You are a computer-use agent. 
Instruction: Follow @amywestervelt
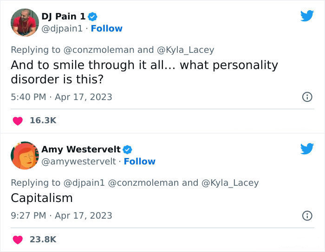[139, 161]
